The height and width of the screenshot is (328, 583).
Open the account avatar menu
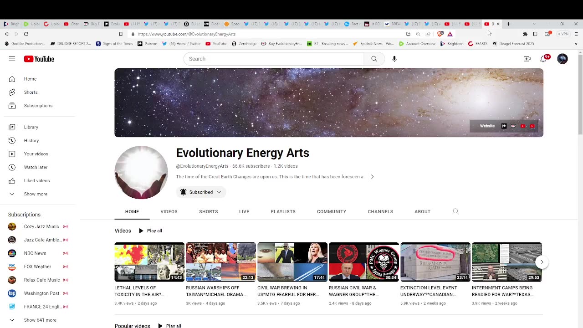tap(563, 59)
